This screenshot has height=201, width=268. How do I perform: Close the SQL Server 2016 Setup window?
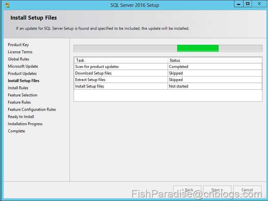pyautogui.click(x=259, y=4)
